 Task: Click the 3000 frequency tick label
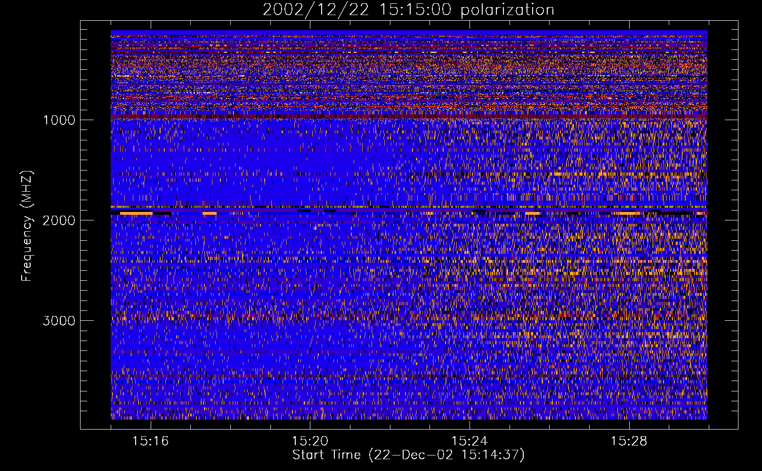click(x=59, y=321)
